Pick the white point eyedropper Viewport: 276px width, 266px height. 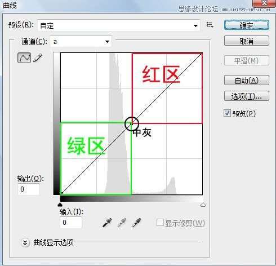(136, 223)
